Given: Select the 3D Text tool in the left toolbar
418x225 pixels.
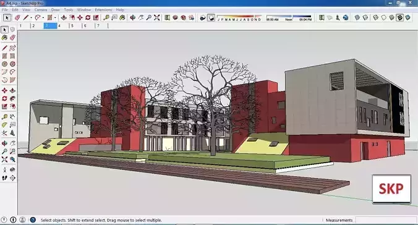Looking at the screenshot, I should tap(12, 133).
